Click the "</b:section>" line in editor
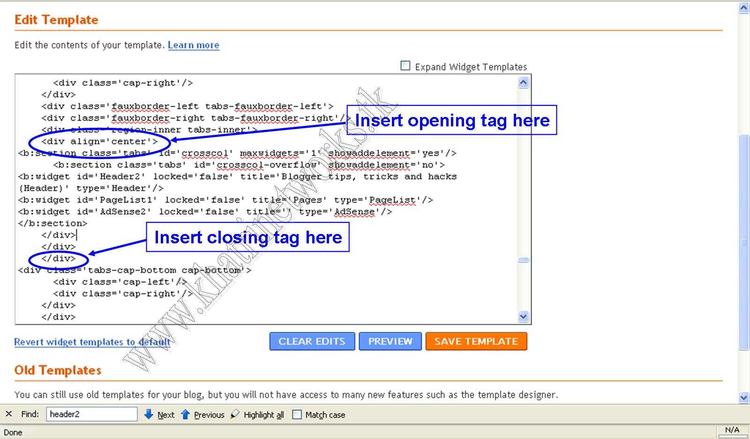 (x=52, y=223)
